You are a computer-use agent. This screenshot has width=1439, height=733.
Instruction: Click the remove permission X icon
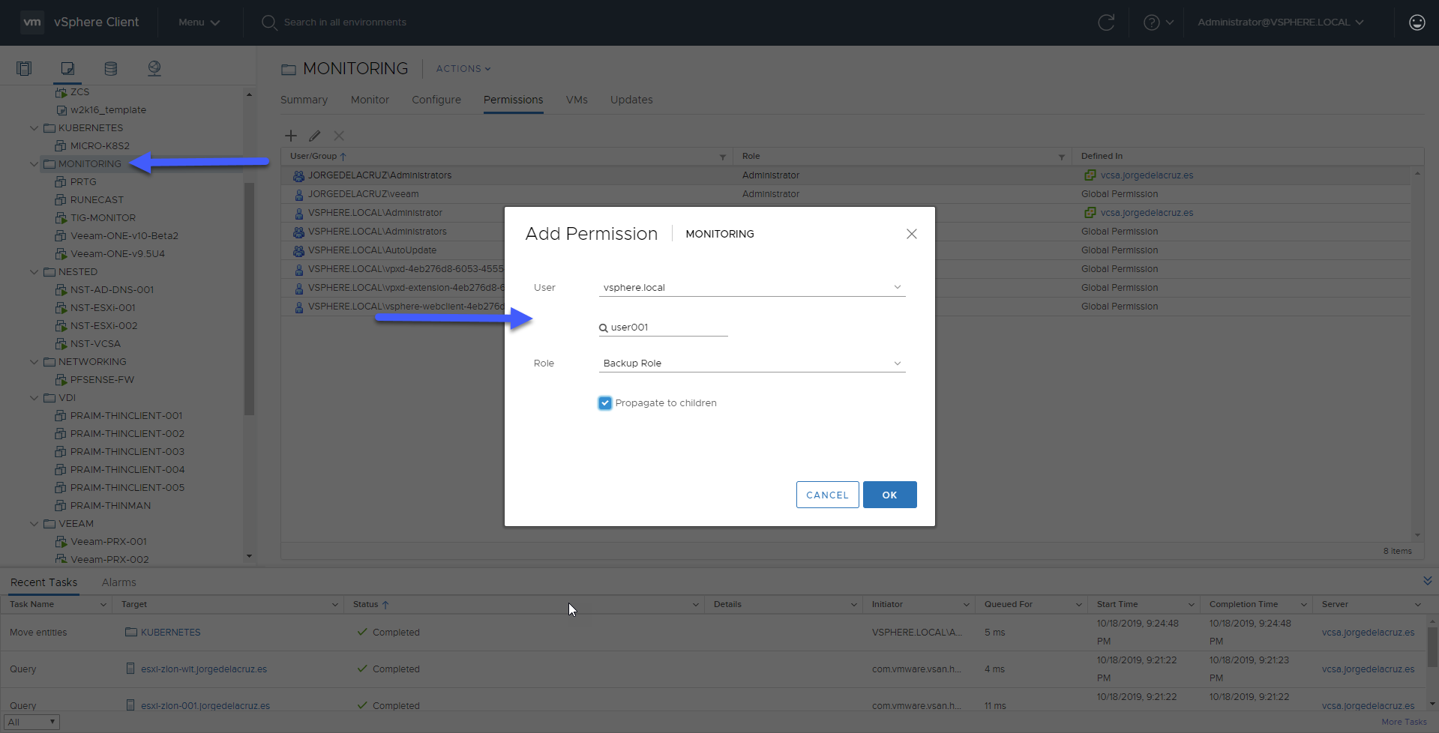pyautogui.click(x=339, y=136)
